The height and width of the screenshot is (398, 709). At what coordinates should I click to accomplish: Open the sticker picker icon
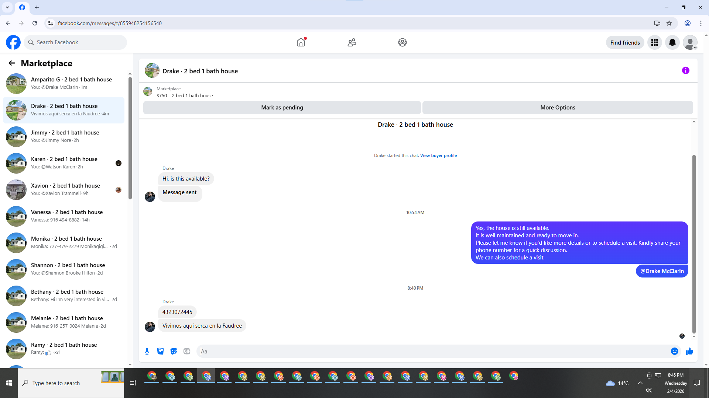pos(174,351)
